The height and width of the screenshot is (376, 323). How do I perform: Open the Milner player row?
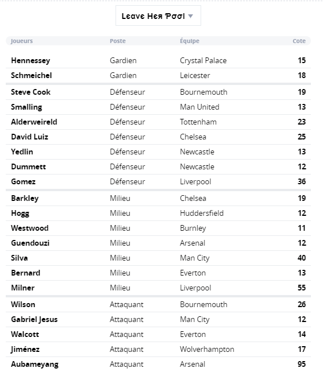pos(158,288)
